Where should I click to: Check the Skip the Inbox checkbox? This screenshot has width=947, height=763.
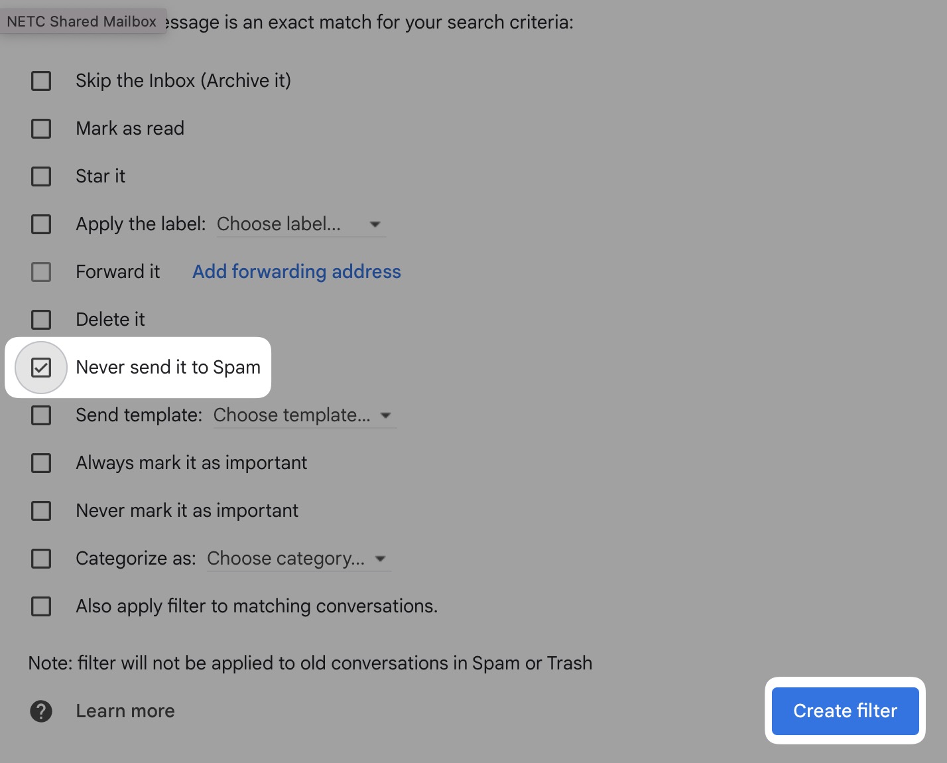41,81
